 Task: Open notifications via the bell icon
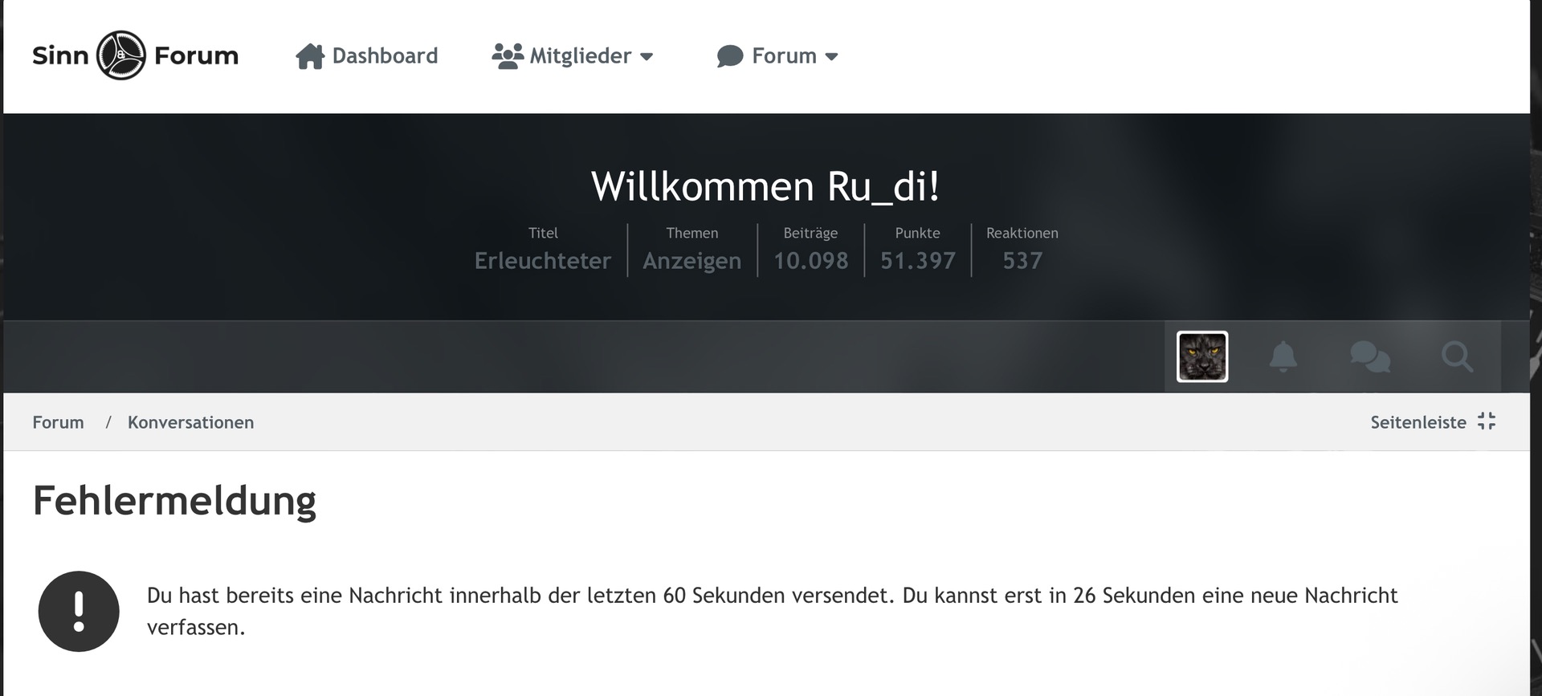coord(1283,356)
